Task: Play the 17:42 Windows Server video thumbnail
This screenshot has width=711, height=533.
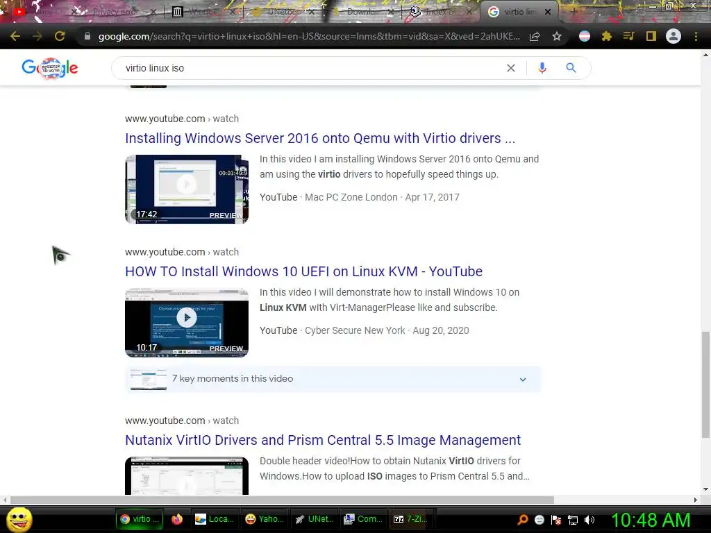Action: pyautogui.click(x=186, y=189)
